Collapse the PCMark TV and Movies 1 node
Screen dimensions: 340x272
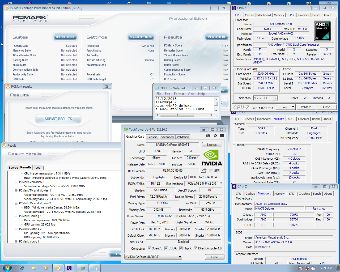(16, 190)
